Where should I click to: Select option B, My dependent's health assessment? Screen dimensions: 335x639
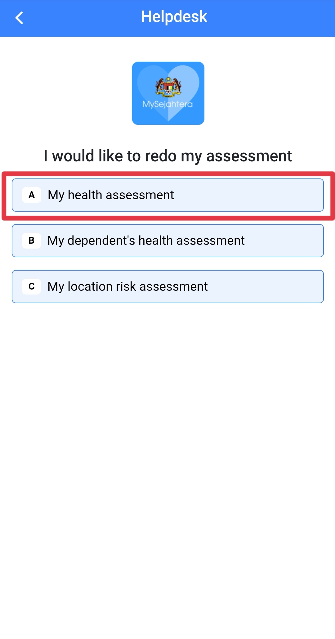pos(168,241)
